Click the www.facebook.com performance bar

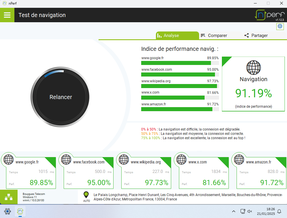click(x=180, y=74)
